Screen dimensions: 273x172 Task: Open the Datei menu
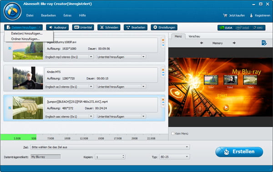click(30, 16)
